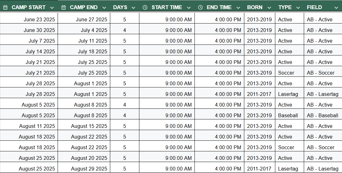The width and height of the screenshot is (342, 173).
Task: Select the August 11 2025 camp start cell
Action: (x=37, y=126)
